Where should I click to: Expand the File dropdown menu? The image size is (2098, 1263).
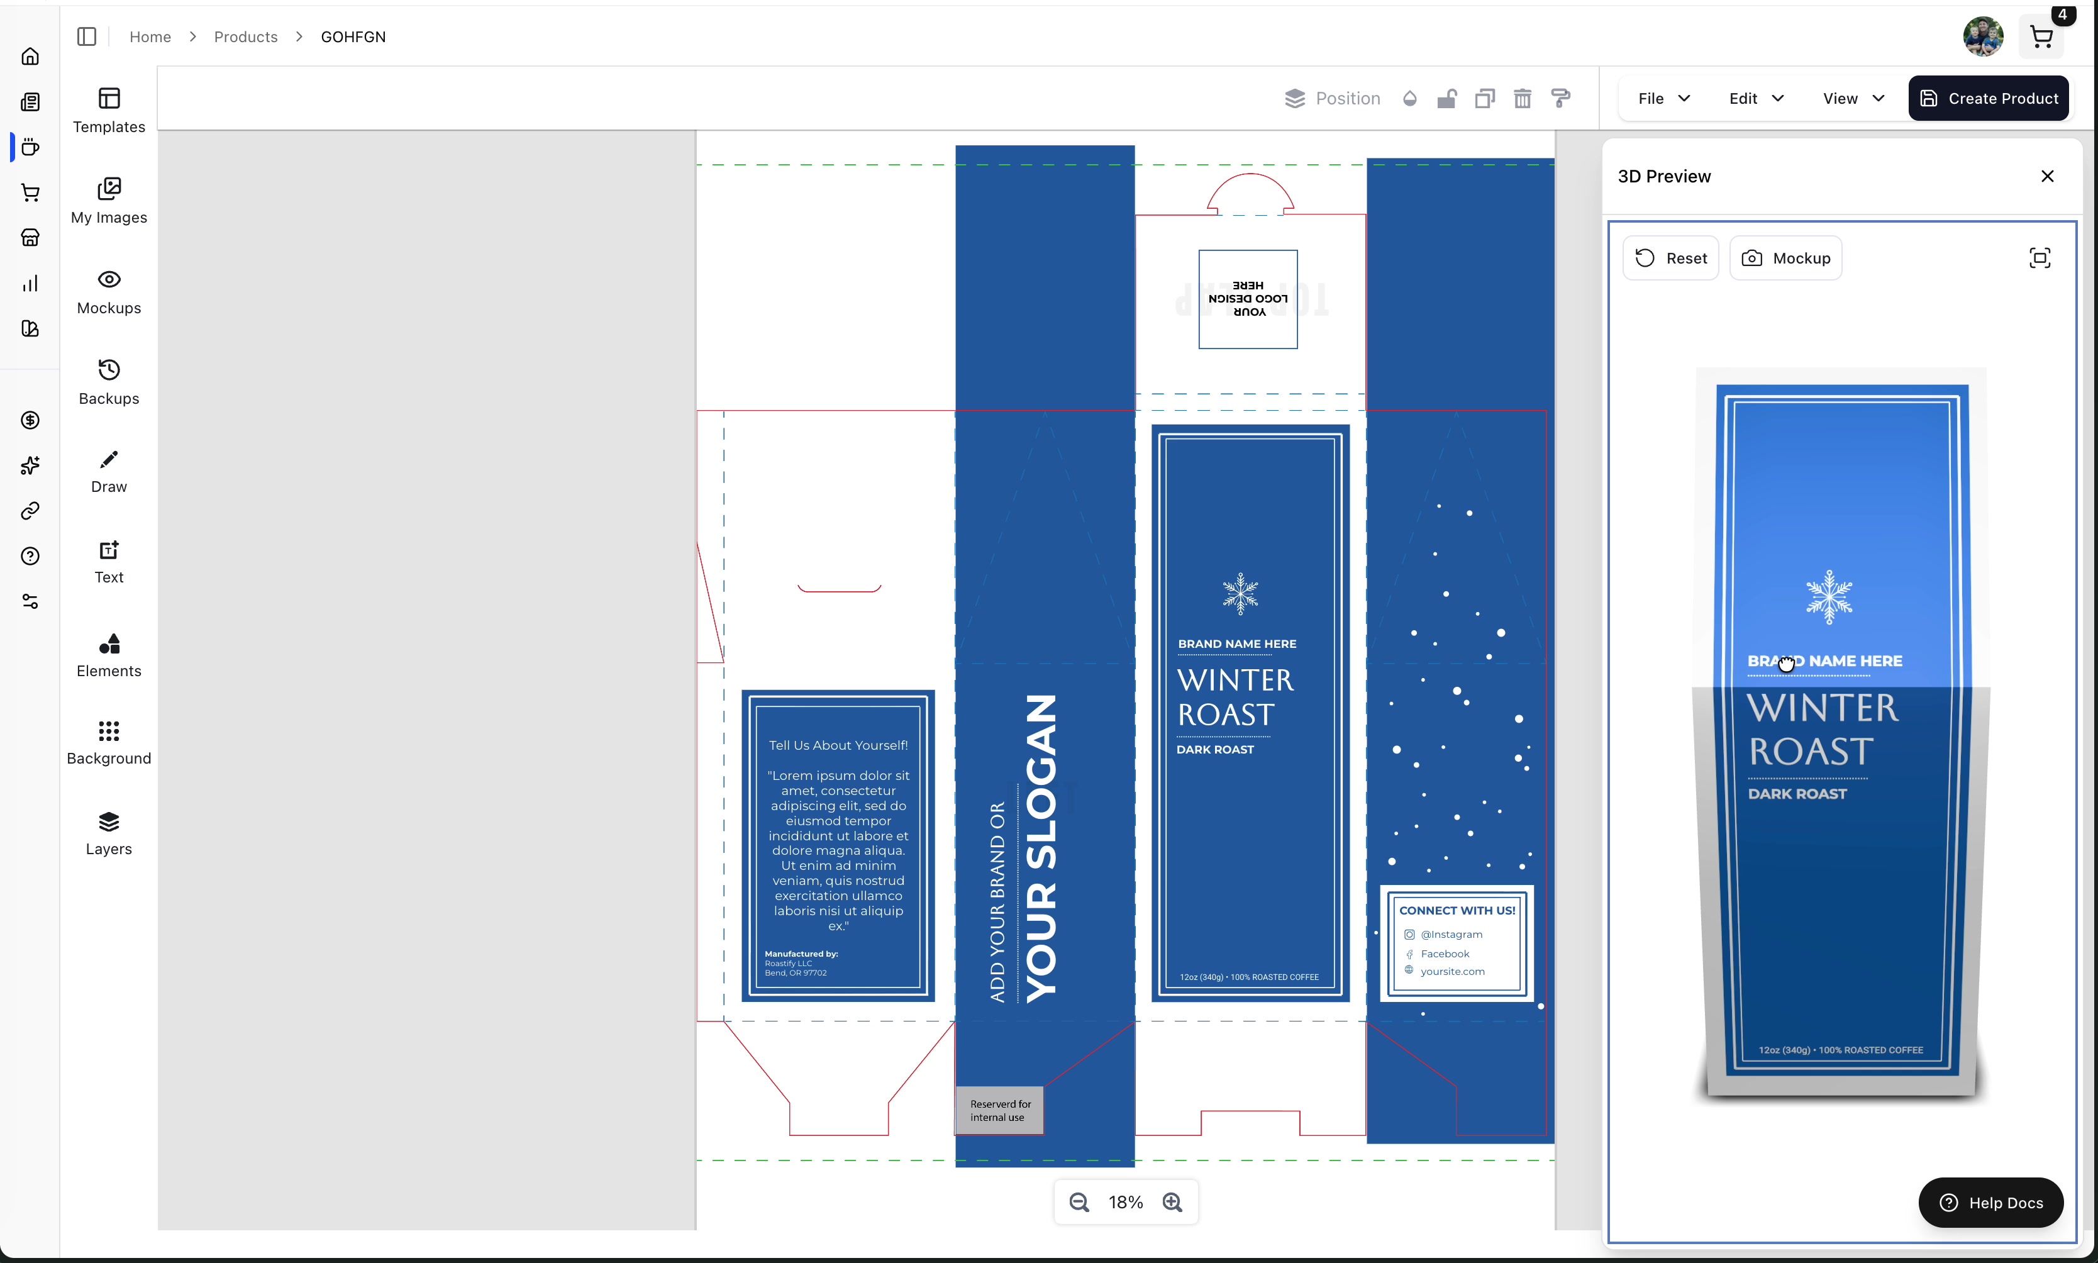coord(1663,99)
